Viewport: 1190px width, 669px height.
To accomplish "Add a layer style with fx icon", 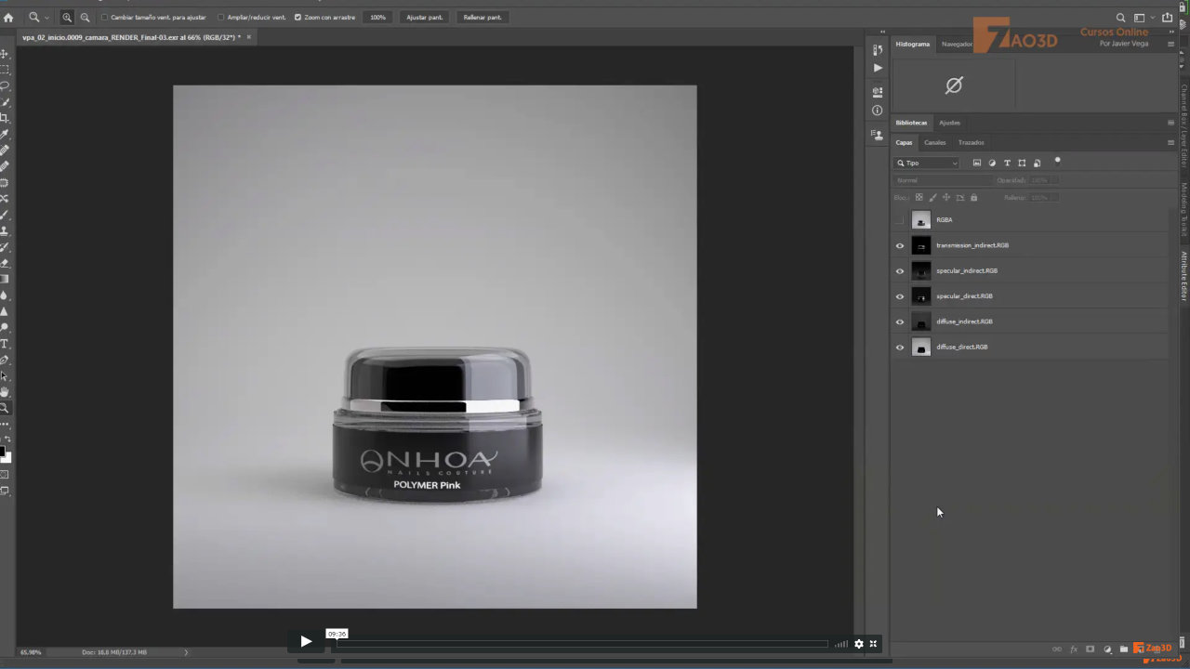I will click(1074, 649).
